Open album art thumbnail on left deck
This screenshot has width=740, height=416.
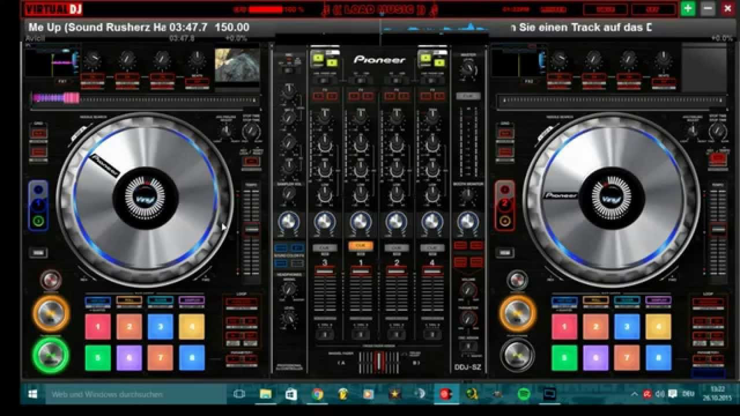click(238, 66)
